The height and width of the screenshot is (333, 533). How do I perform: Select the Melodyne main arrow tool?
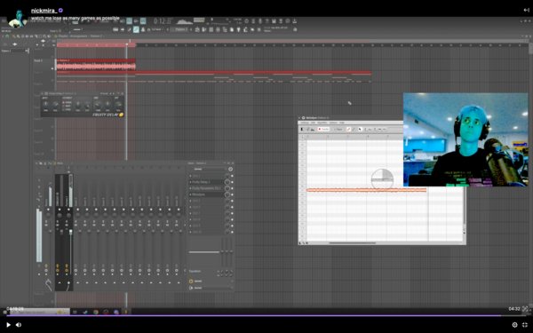tap(360, 129)
